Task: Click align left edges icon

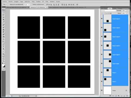Action: coord(54,4)
